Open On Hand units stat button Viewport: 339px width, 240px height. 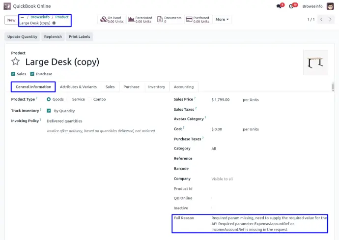112,20
